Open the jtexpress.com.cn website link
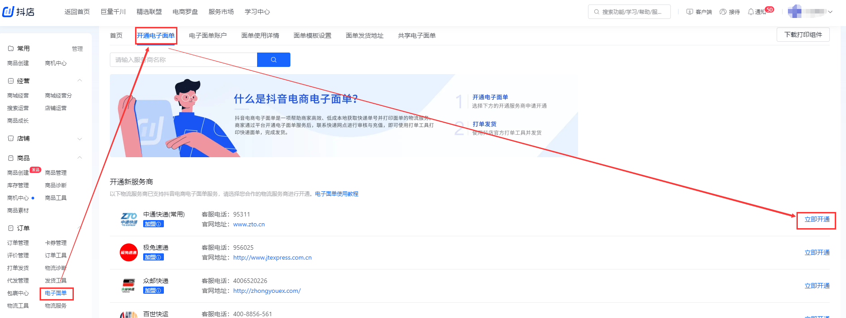Image resolution: width=846 pixels, height=318 pixels. [x=272, y=257]
